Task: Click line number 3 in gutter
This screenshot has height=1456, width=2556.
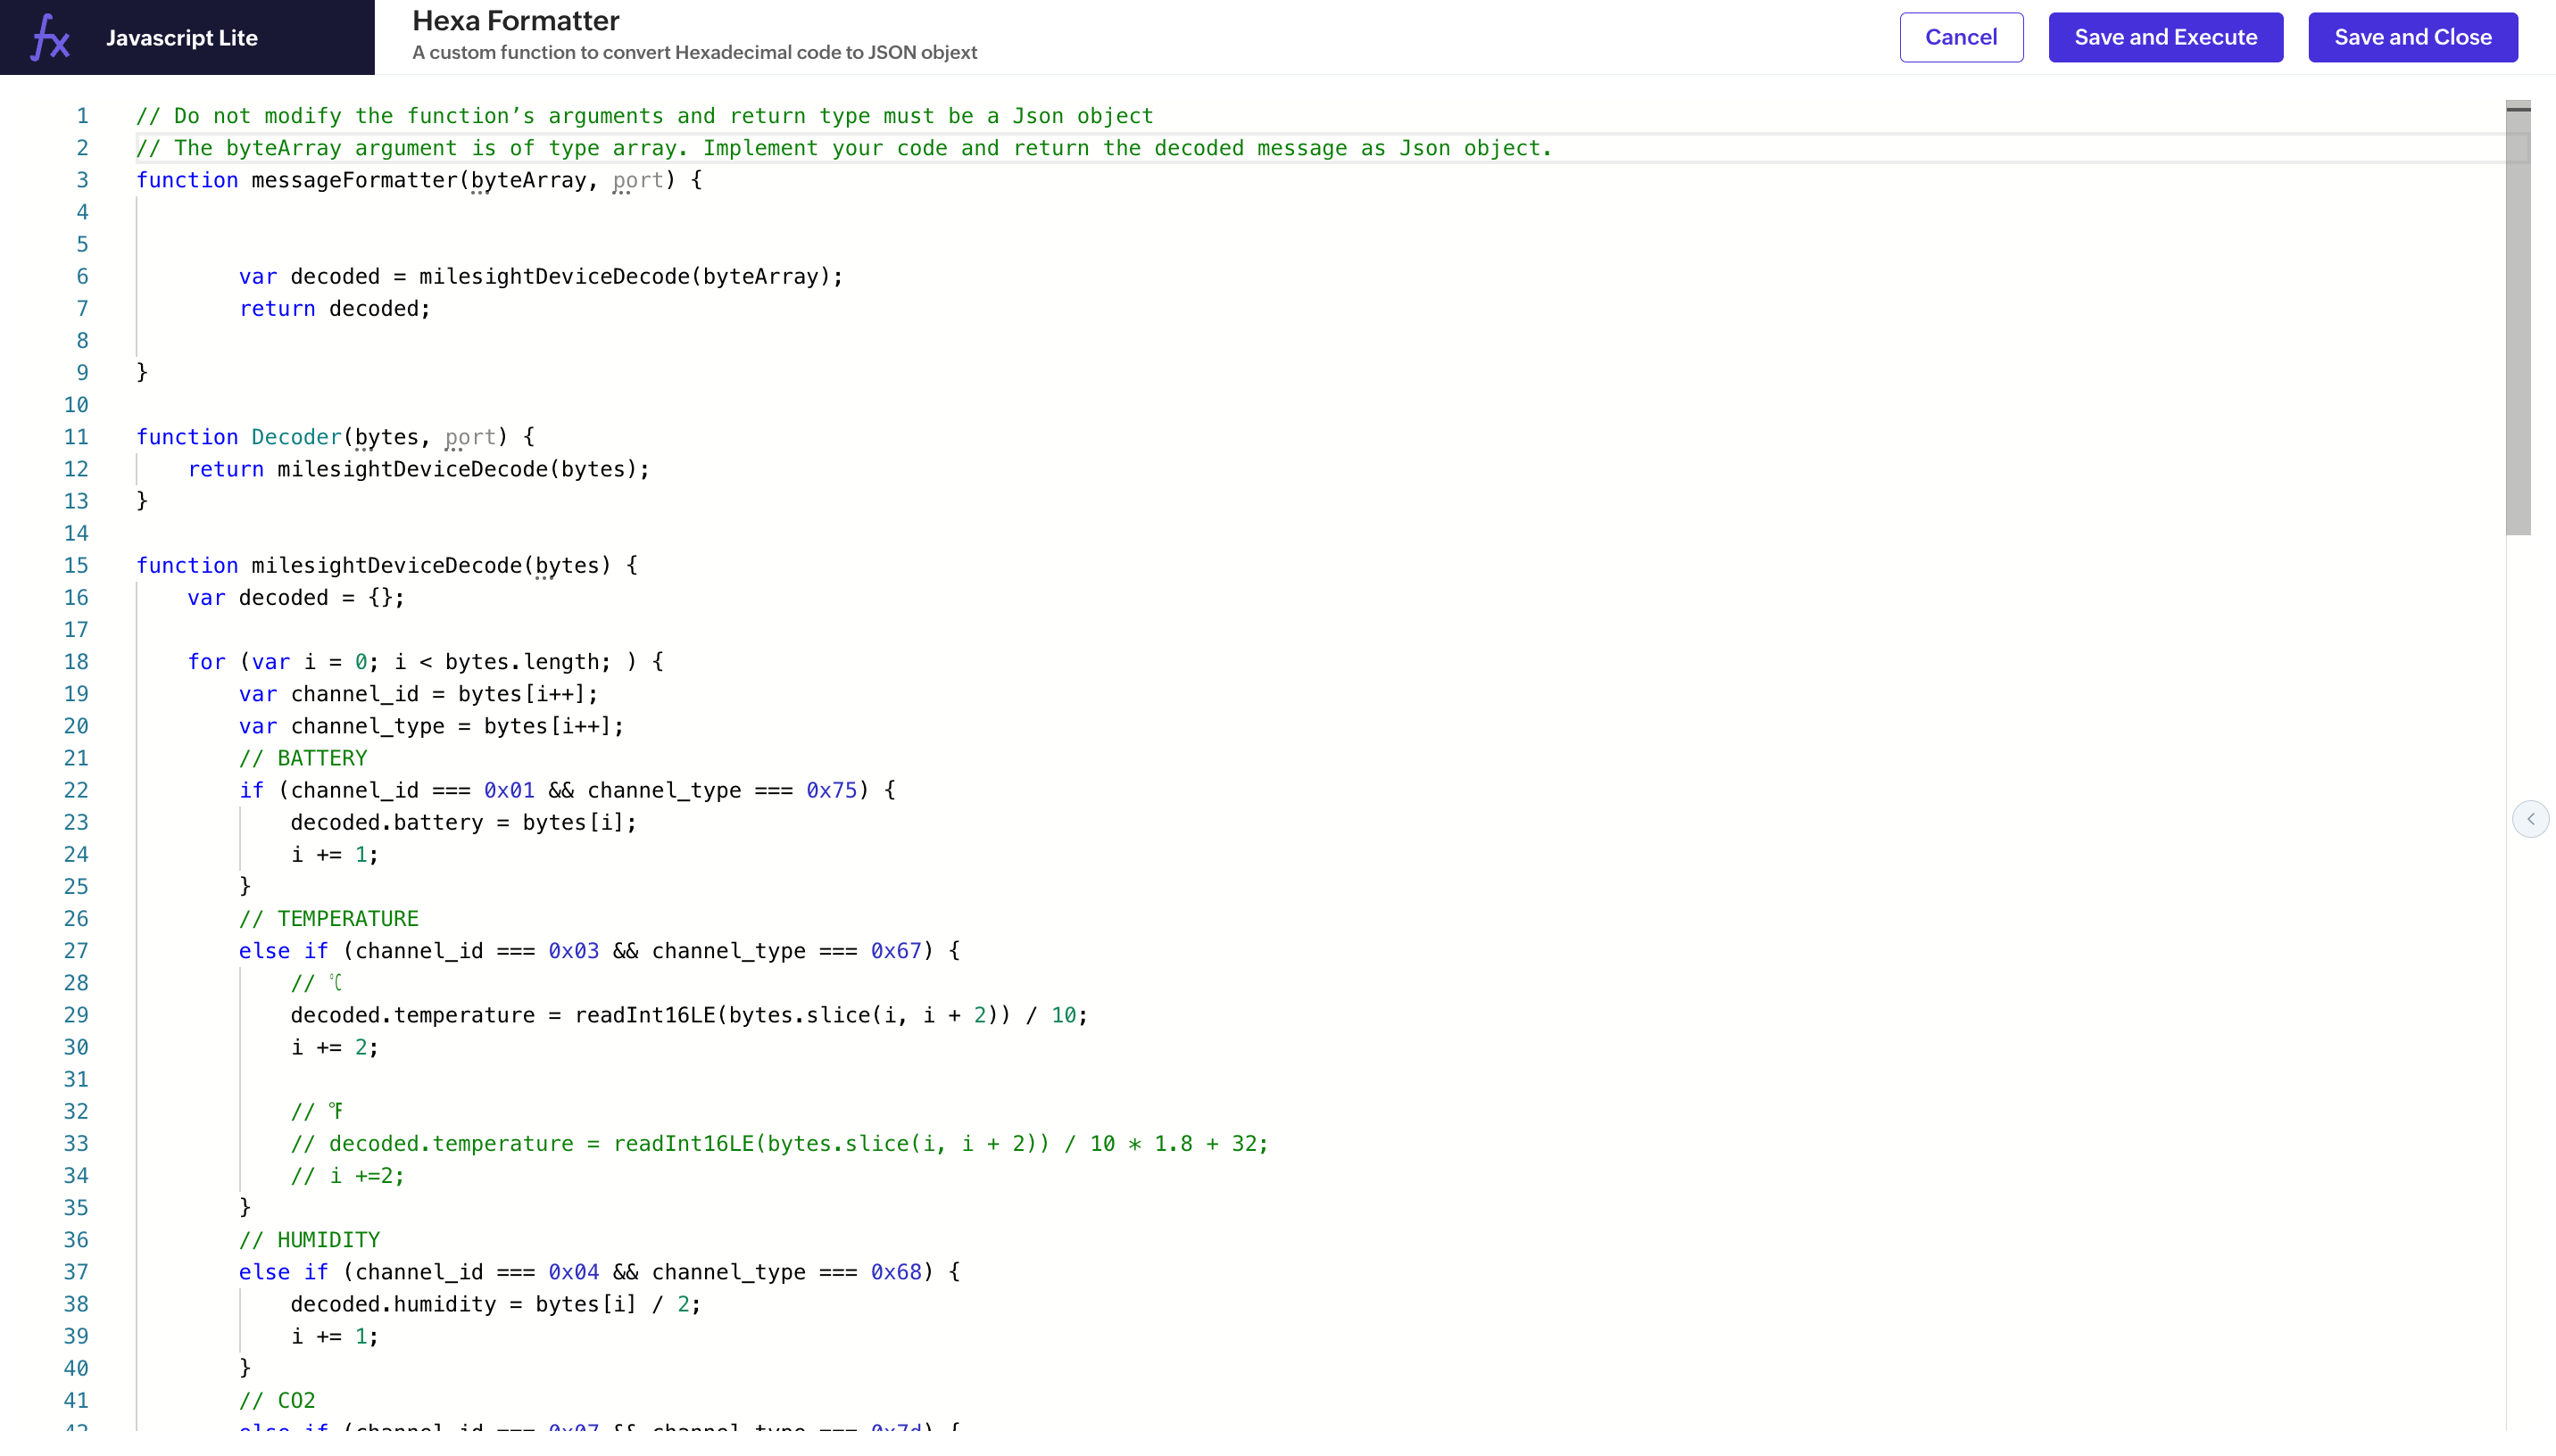Action: (x=82, y=180)
